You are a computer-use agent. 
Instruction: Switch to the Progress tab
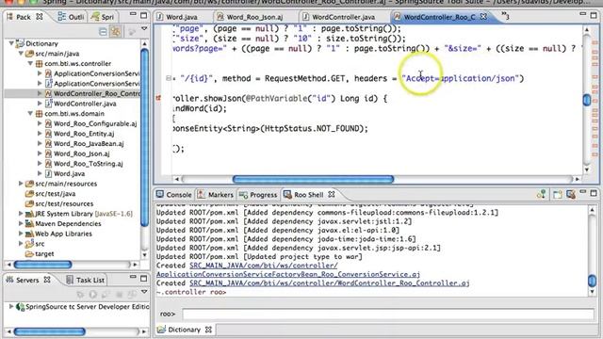pos(258,195)
